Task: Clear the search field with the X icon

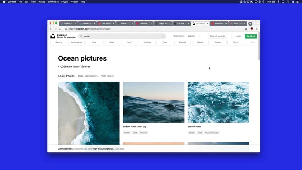Action: 163,36
